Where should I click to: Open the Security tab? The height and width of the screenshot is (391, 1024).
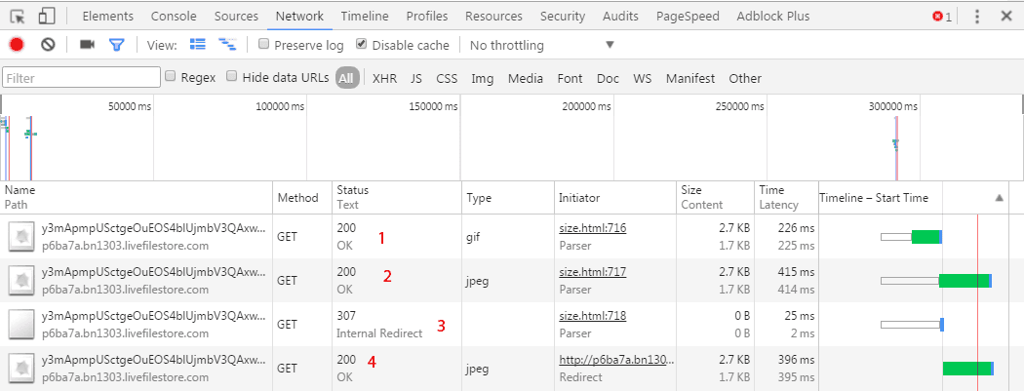coord(562,17)
